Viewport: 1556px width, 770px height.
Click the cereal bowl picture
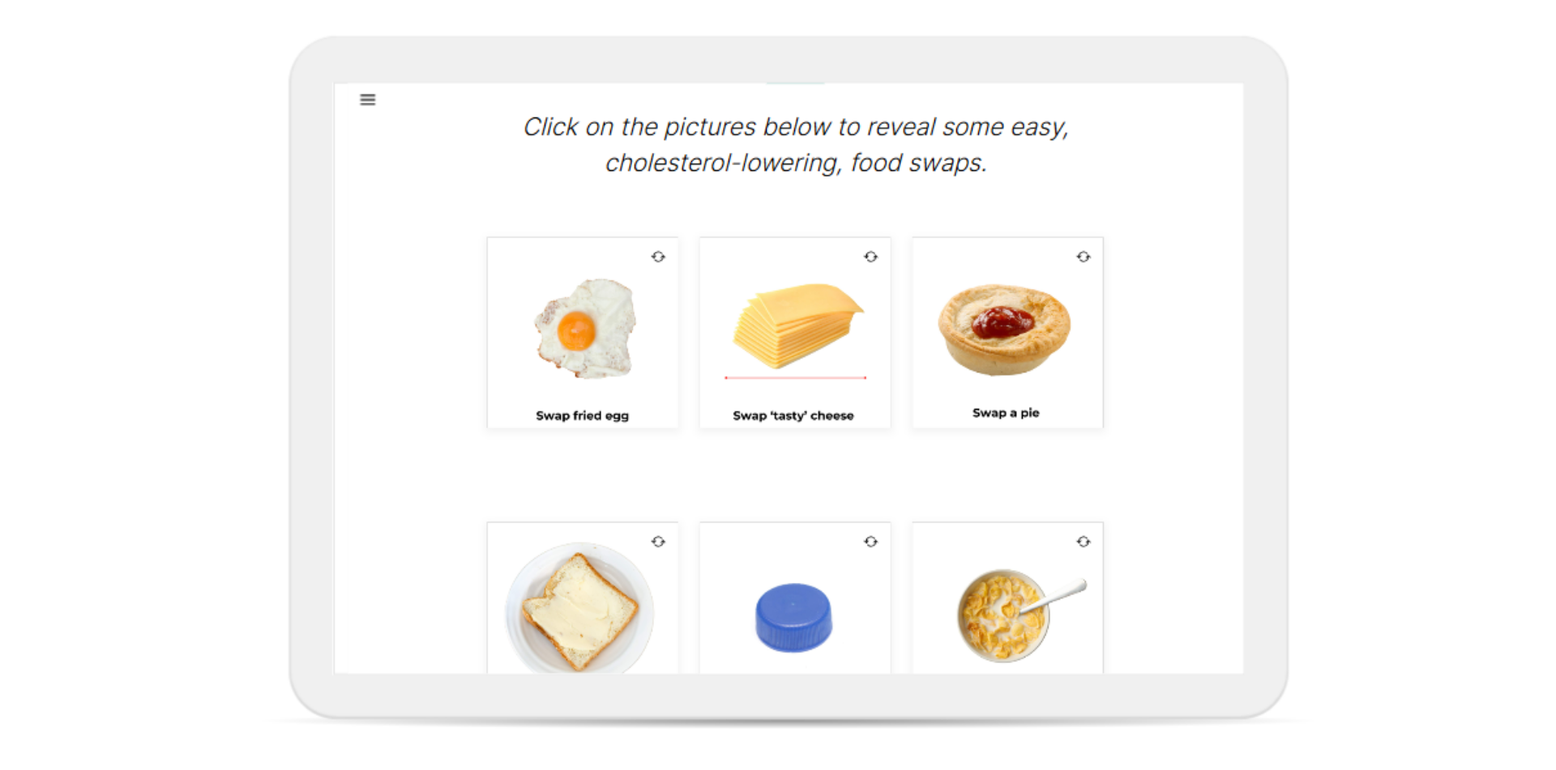point(1020,615)
